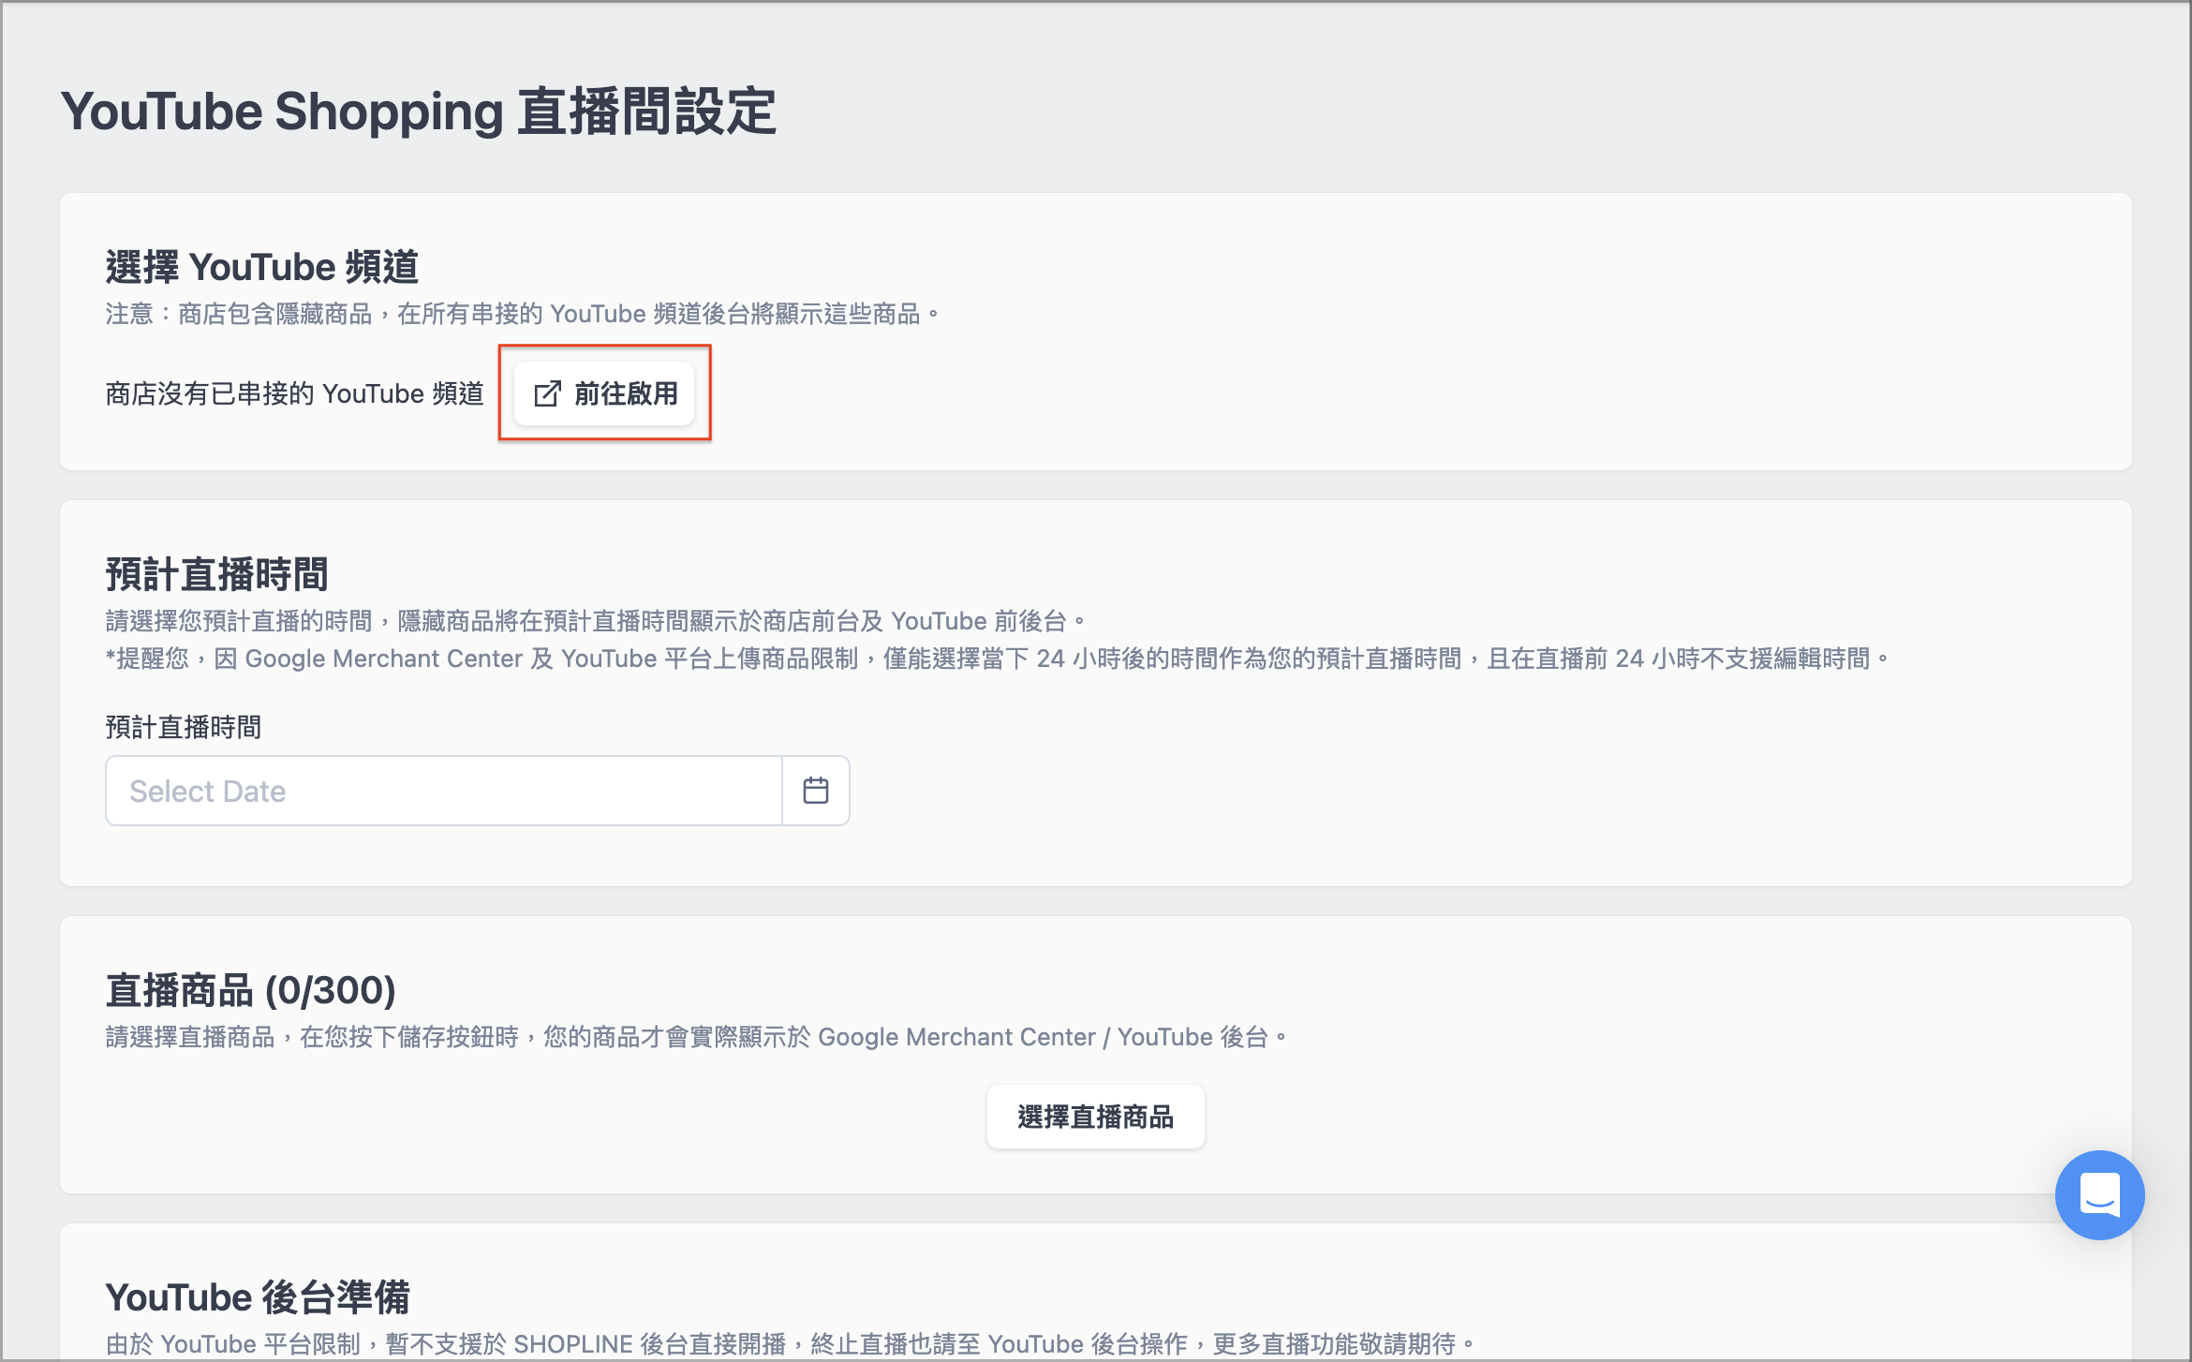The image size is (2192, 1362).
Task: Focus the Select Date input field
Action: coord(444,791)
